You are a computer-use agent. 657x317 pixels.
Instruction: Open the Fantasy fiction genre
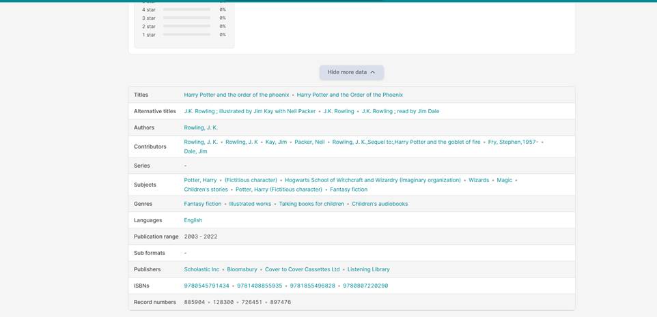pos(202,204)
